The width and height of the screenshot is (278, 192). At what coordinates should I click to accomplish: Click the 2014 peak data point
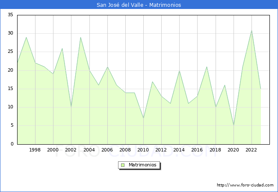coord(179,70)
